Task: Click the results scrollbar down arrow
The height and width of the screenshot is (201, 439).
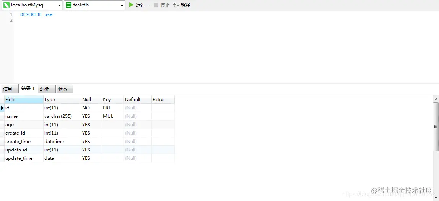Action: [436, 198]
